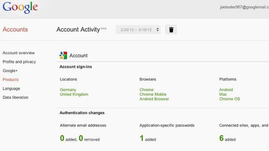269x151 pixels.
Task: Click the Accounts heading link
Action: pos(15,29)
